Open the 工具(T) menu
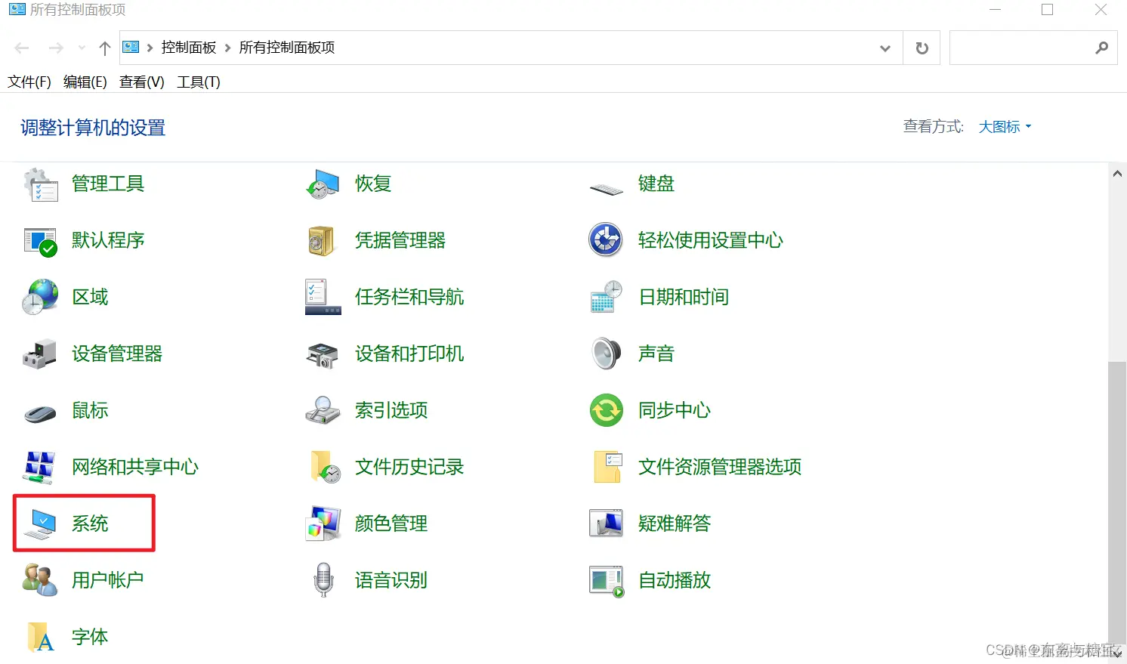Screen dimensions: 1127x664 (x=197, y=82)
